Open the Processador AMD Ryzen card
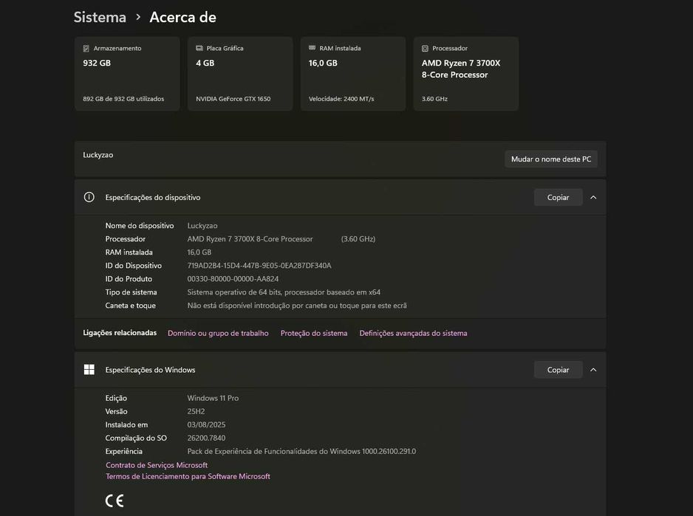Screen dimensions: 693x516 click(466, 74)
